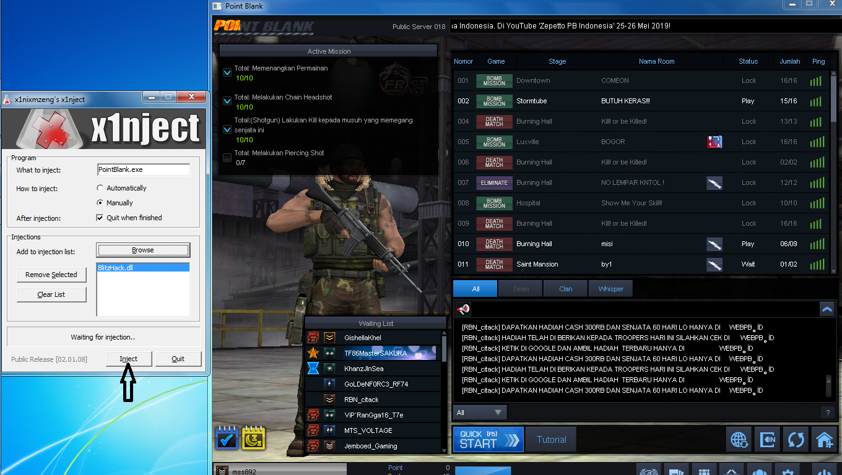
Task: Click the Quick Start button
Action: (488, 440)
